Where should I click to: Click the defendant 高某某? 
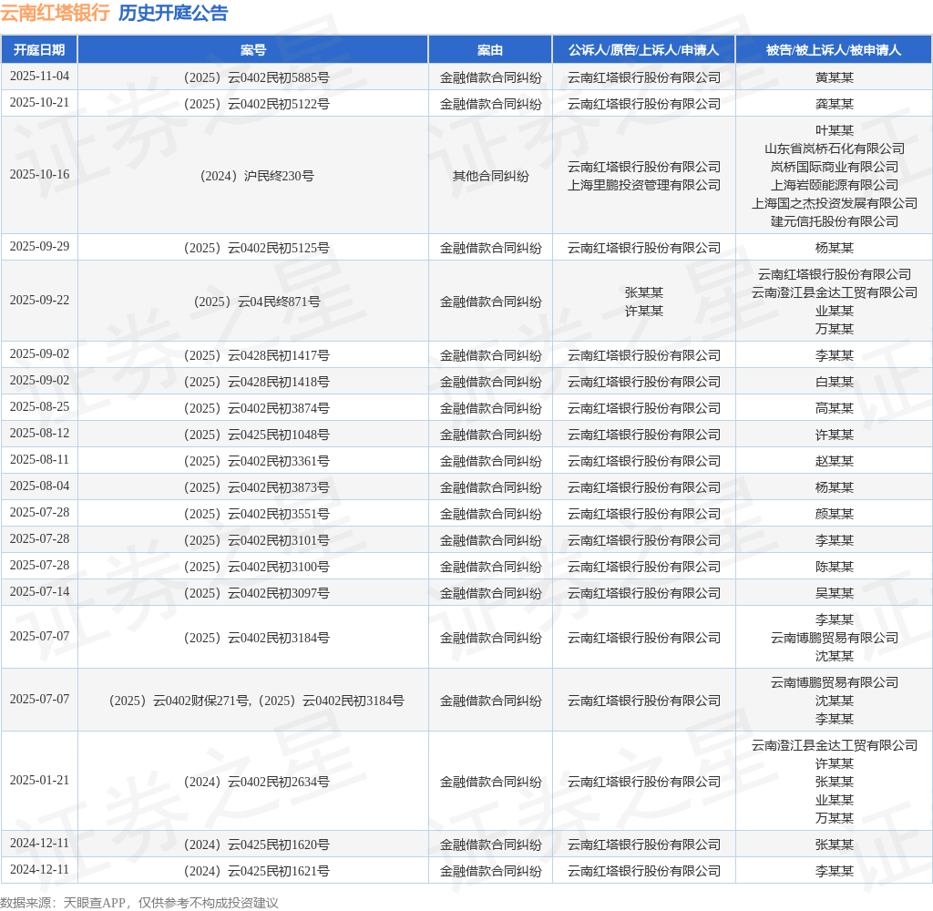pos(835,409)
